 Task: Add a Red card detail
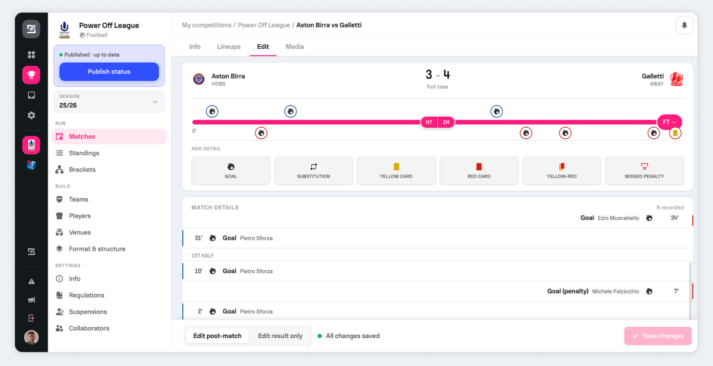click(479, 170)
